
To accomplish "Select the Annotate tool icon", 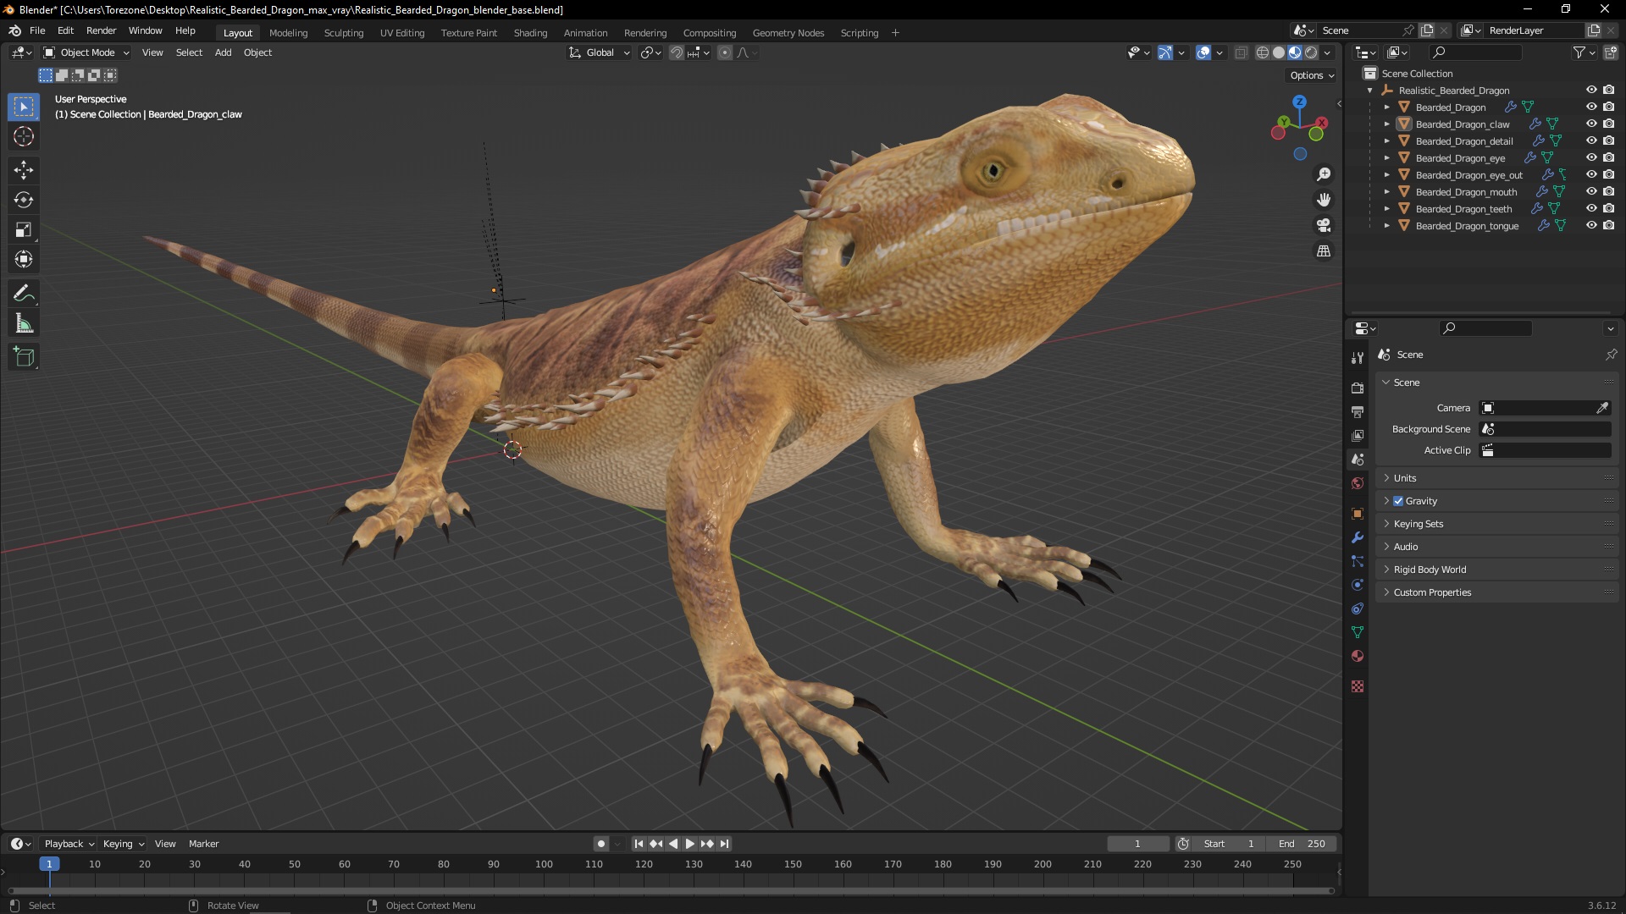I will click(x=24, y=292).
